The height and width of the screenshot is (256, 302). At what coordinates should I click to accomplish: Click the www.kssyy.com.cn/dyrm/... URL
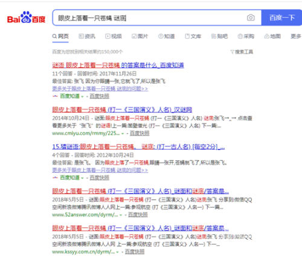[x=83, y=252]
